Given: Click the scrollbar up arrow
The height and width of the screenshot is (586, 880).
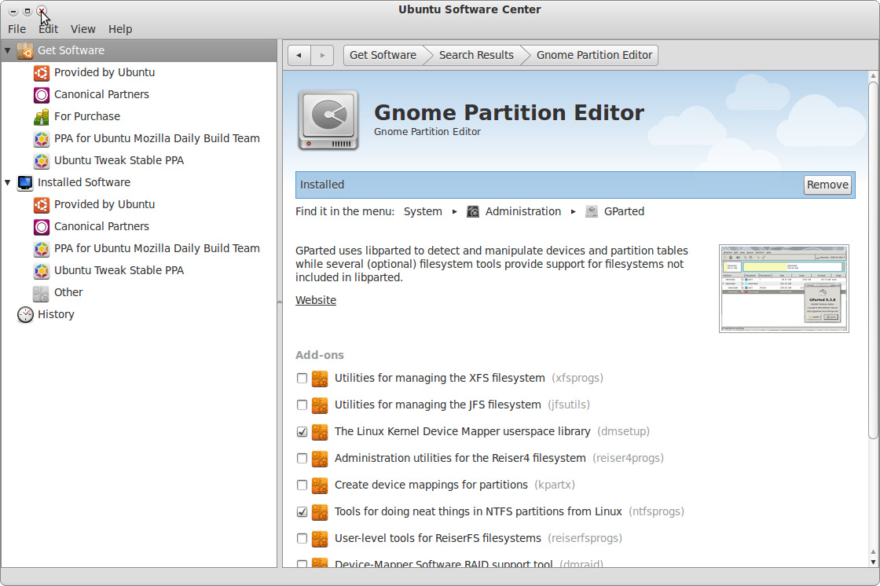Looking at the screenshot, I should coord(873,75).
